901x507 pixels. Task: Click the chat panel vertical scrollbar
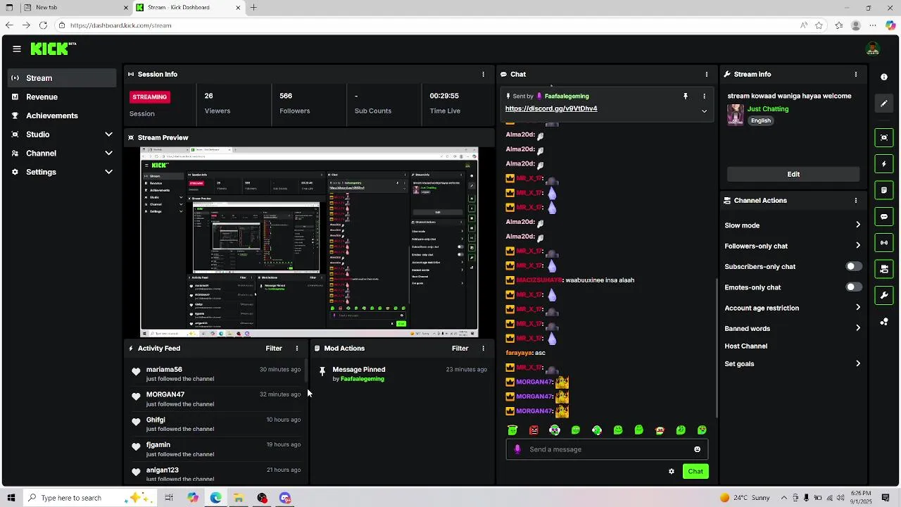(x=717, y=349)
